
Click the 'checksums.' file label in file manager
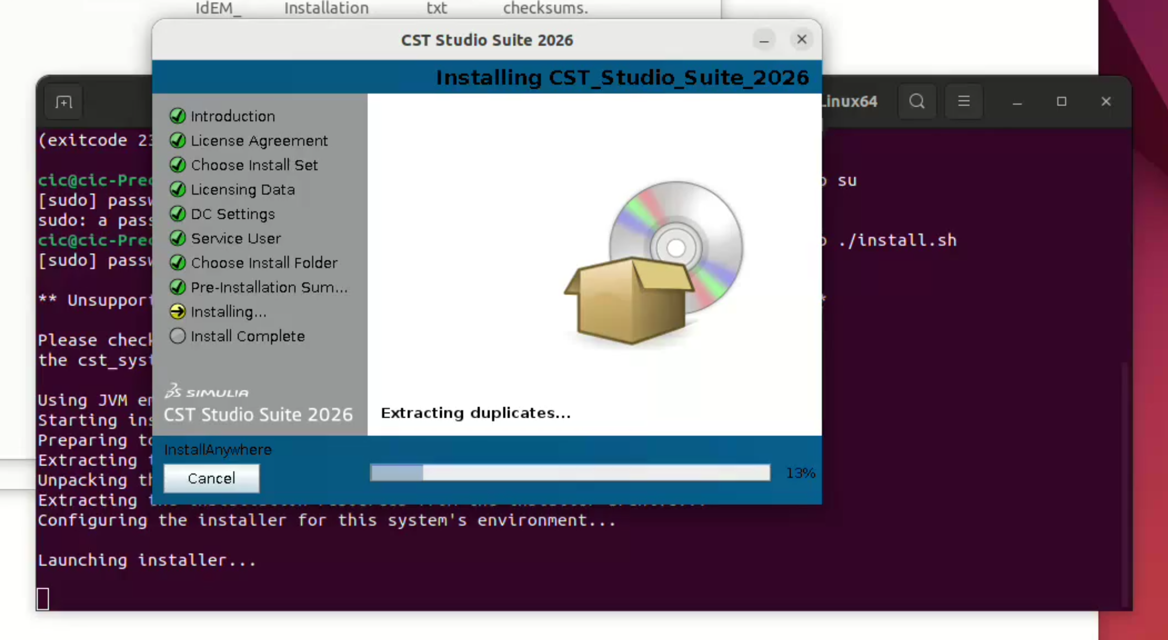545,8
